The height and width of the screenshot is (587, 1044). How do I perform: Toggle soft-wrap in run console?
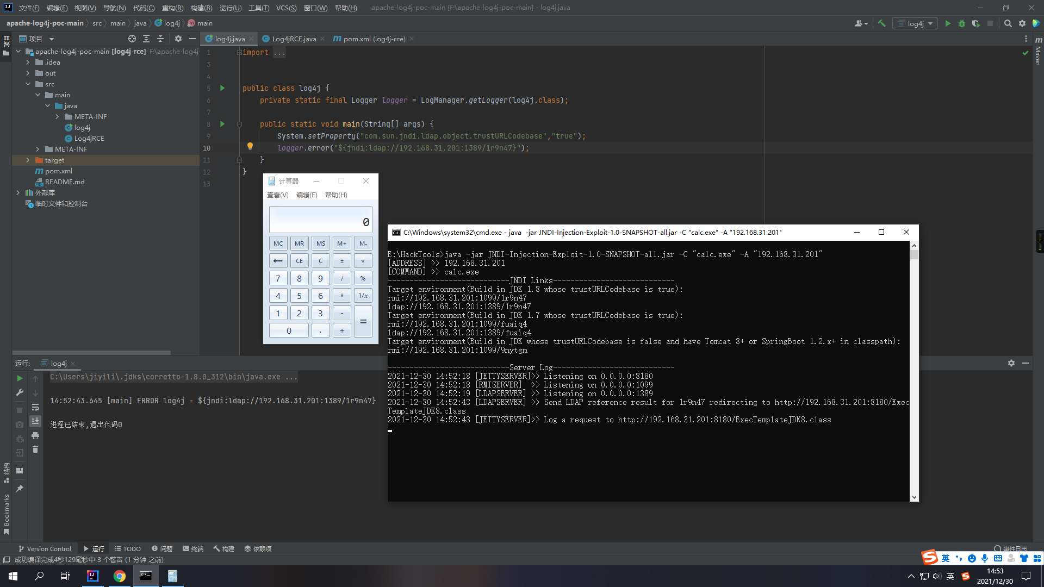pyautogui.click(x=35, y=407)
